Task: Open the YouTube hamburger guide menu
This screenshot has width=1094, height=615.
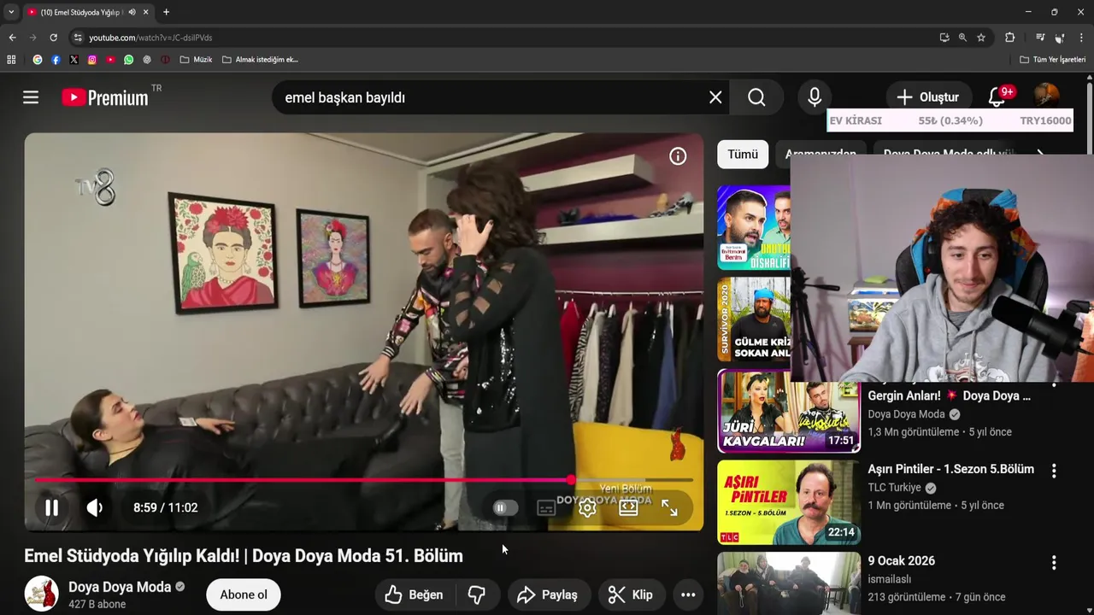Action: coord(31,97)
